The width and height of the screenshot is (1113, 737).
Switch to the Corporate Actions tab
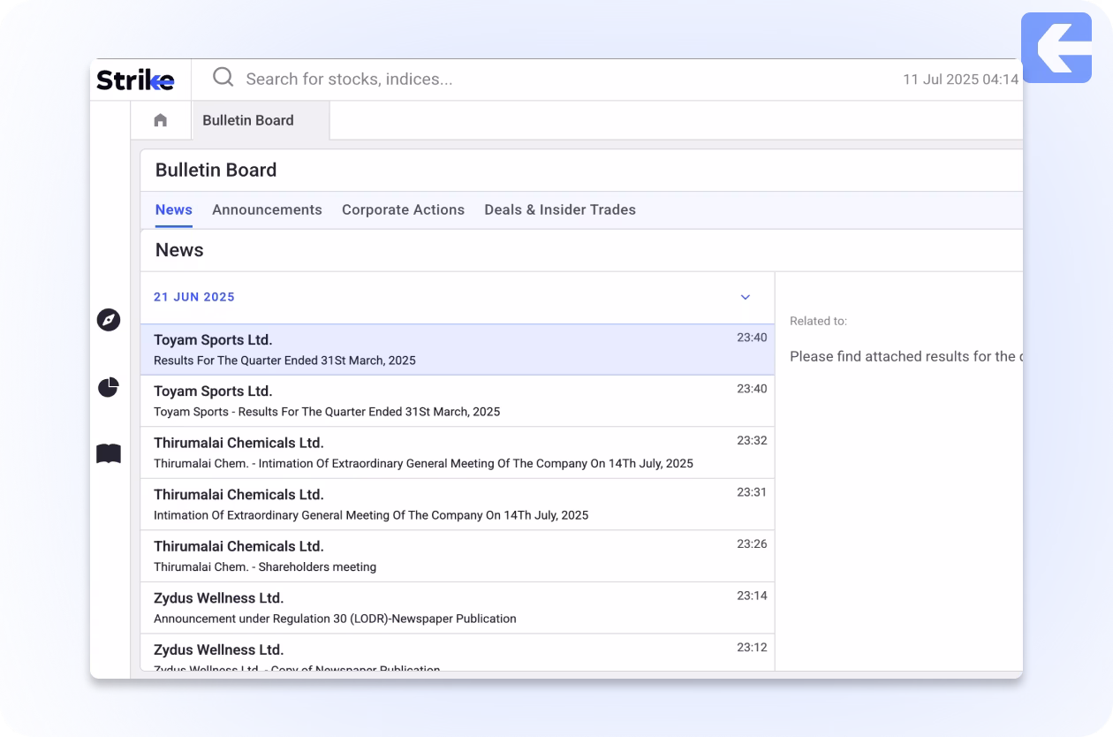point(403,209)
